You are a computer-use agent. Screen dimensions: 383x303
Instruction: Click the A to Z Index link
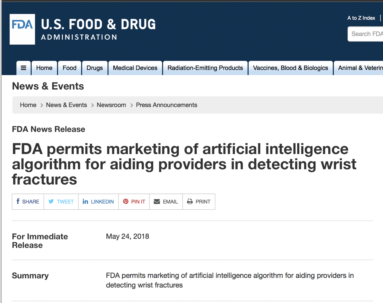[x=361, y=18]
